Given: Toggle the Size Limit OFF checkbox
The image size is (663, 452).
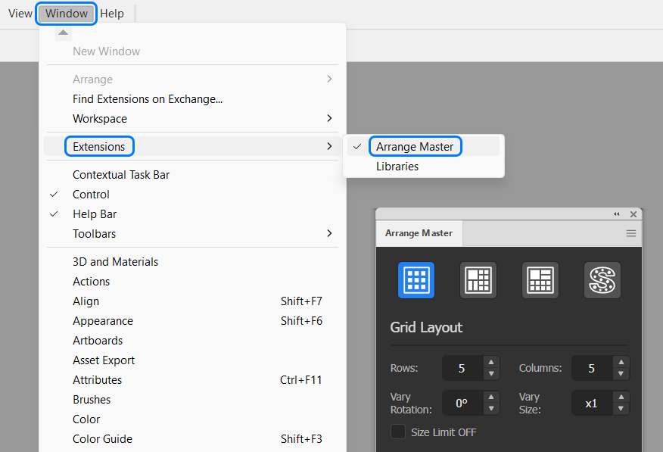Looking at the screenshot, I should pos(398,432).
